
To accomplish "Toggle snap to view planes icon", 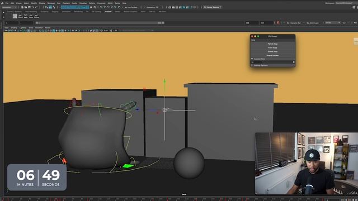I will 116,7.
